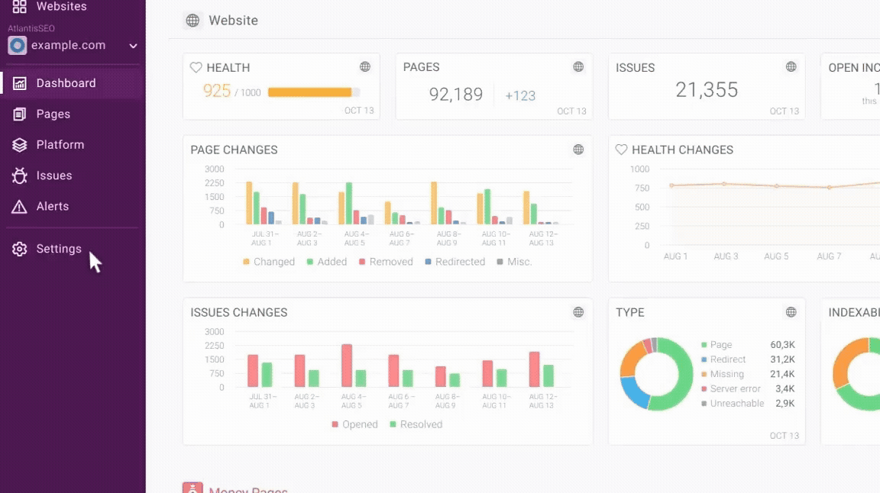
Task: Expand the example.com website dropdown
Action: pyautogui.click(x=133, y=46)
